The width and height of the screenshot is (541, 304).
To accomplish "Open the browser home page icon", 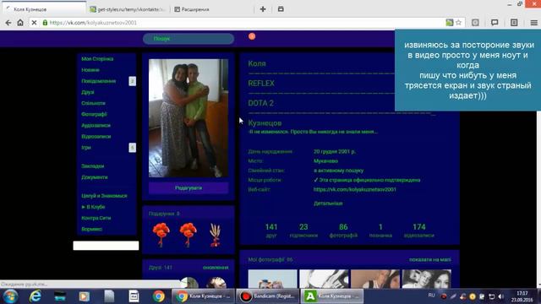I will tap(20, 23).
